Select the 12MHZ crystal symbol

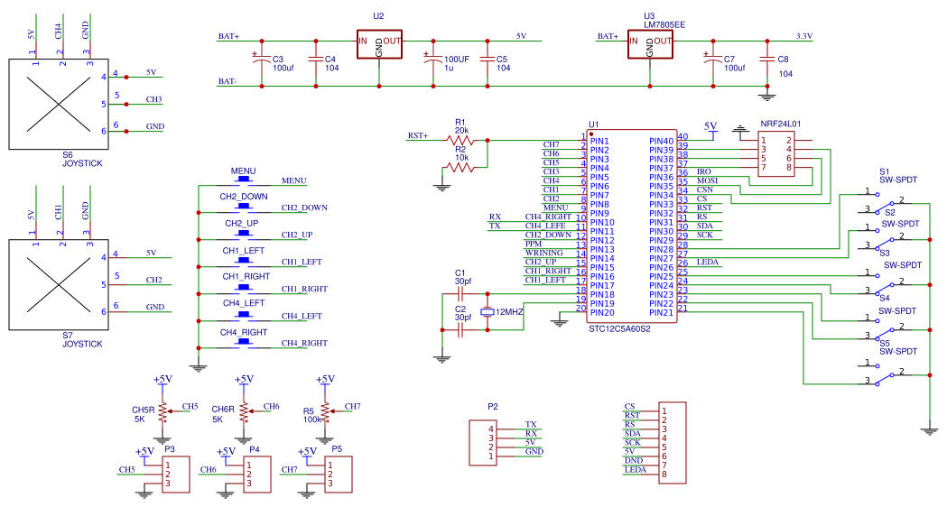487,312
